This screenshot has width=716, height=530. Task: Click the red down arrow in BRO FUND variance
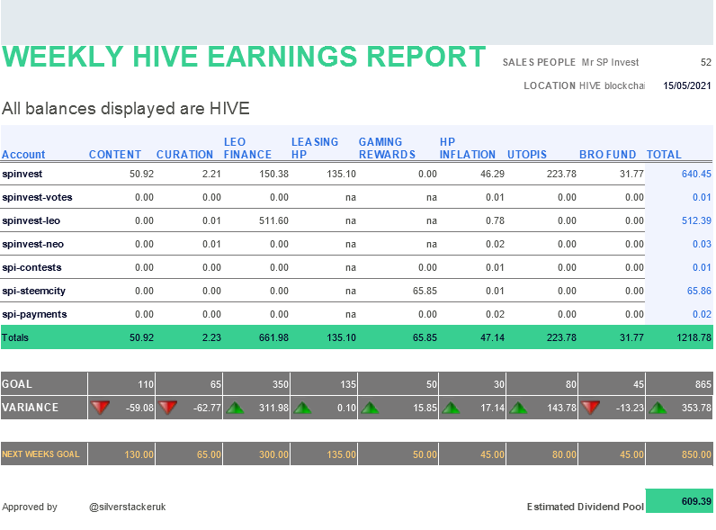(x=590, y=408)
